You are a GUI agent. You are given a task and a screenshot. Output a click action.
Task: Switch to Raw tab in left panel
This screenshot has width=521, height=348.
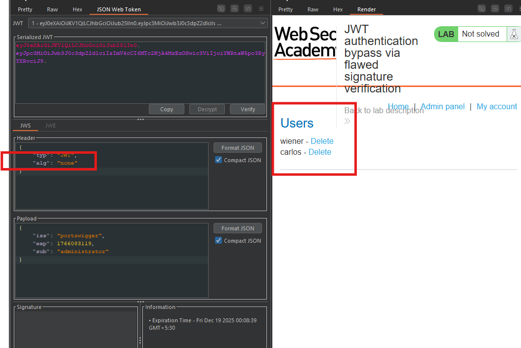tap(52, 9)
